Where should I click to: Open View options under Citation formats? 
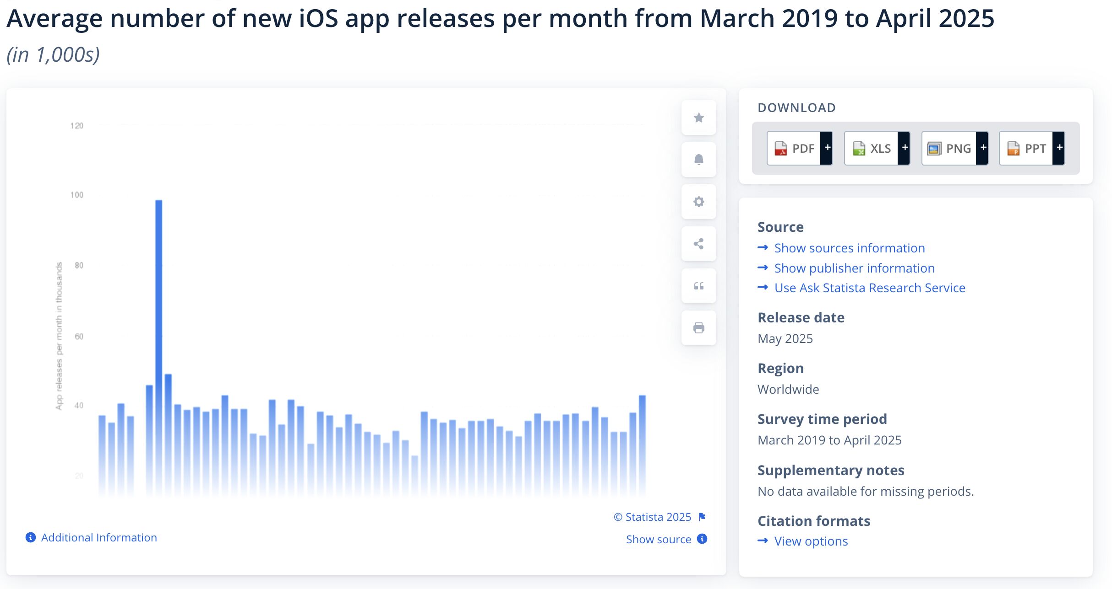pos(811,541)
